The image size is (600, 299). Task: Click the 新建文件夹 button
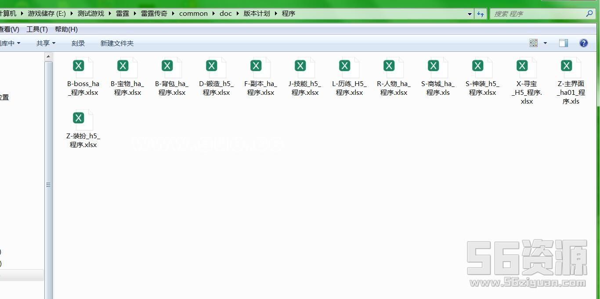pos(117,43)
